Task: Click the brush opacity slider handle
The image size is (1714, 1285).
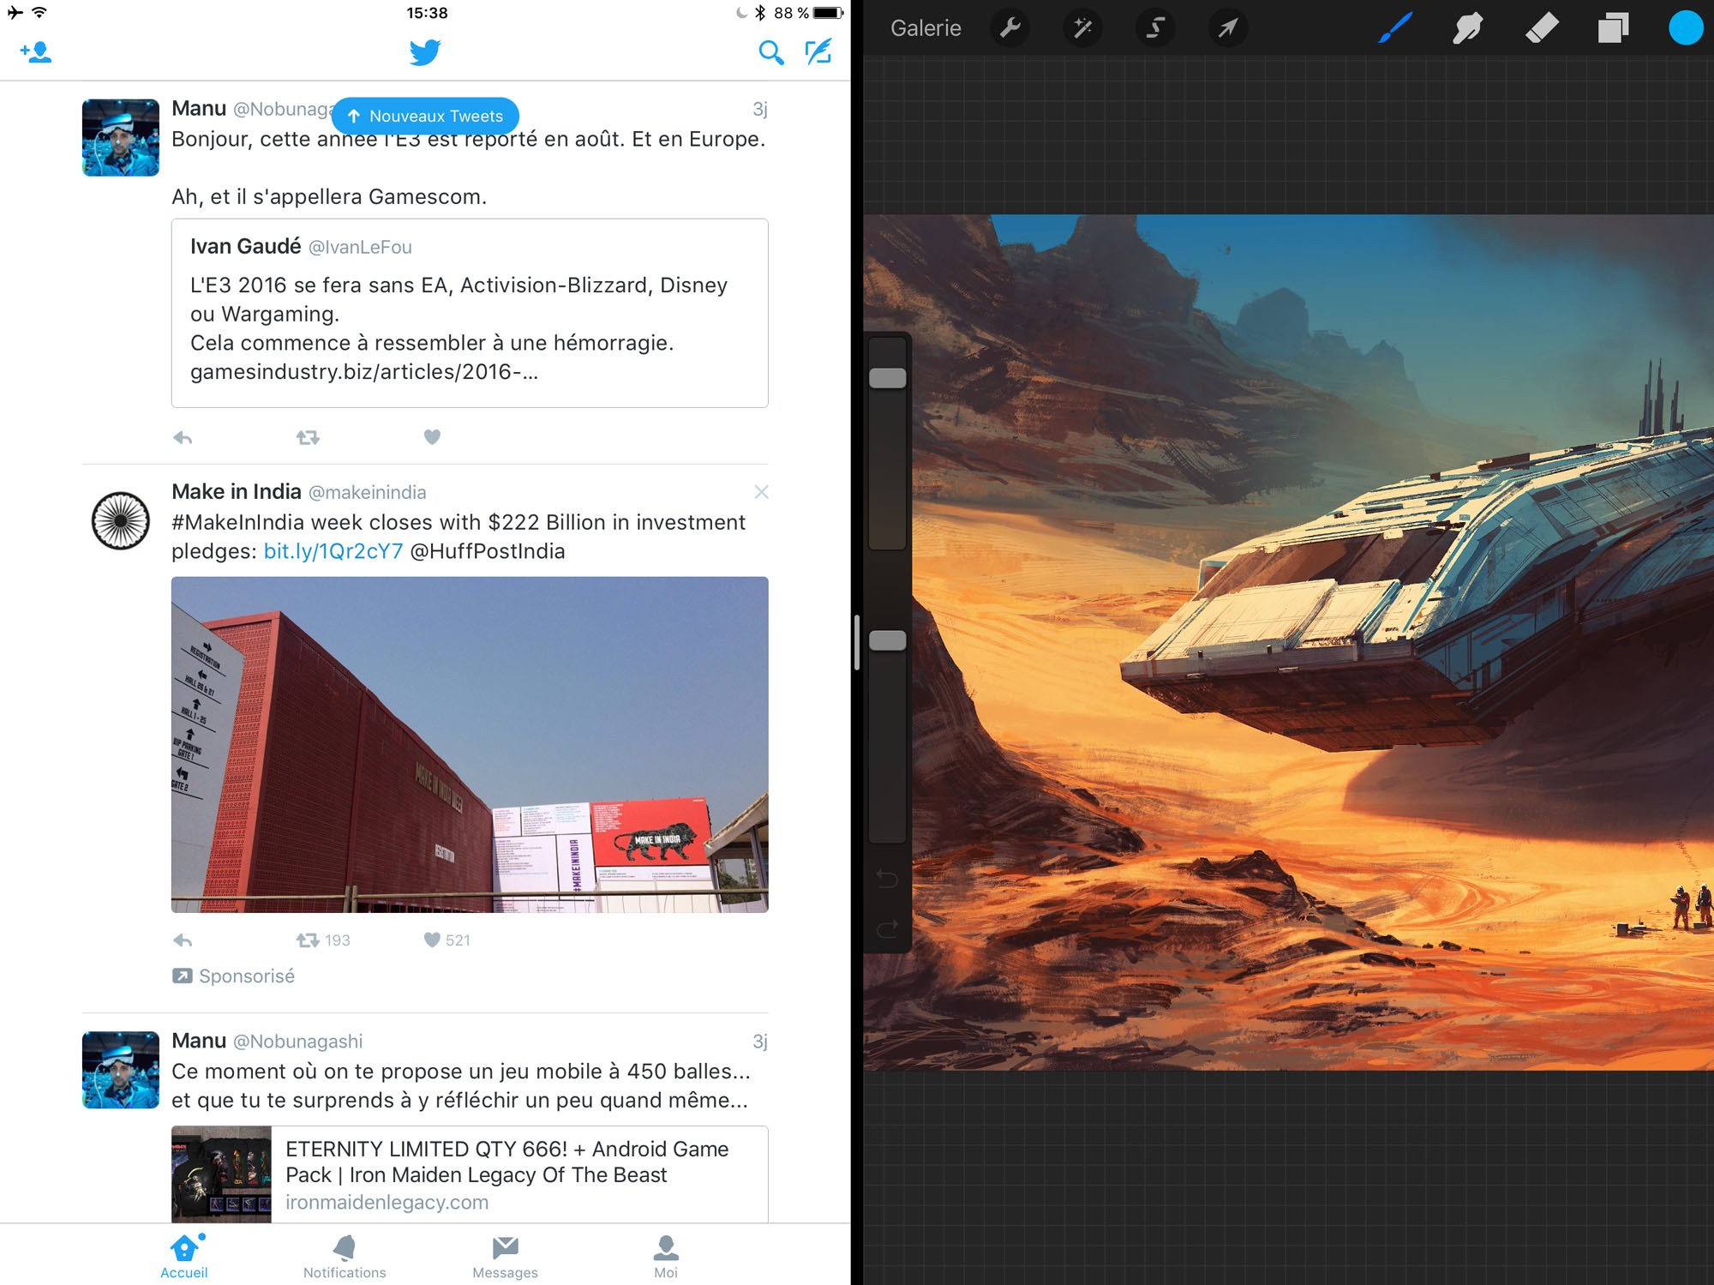Action: pyautogui.click(x=888, y=640)
